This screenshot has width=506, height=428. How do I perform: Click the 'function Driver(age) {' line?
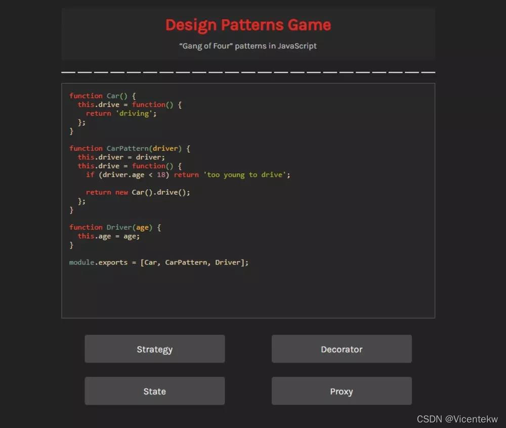coord(115,227)
